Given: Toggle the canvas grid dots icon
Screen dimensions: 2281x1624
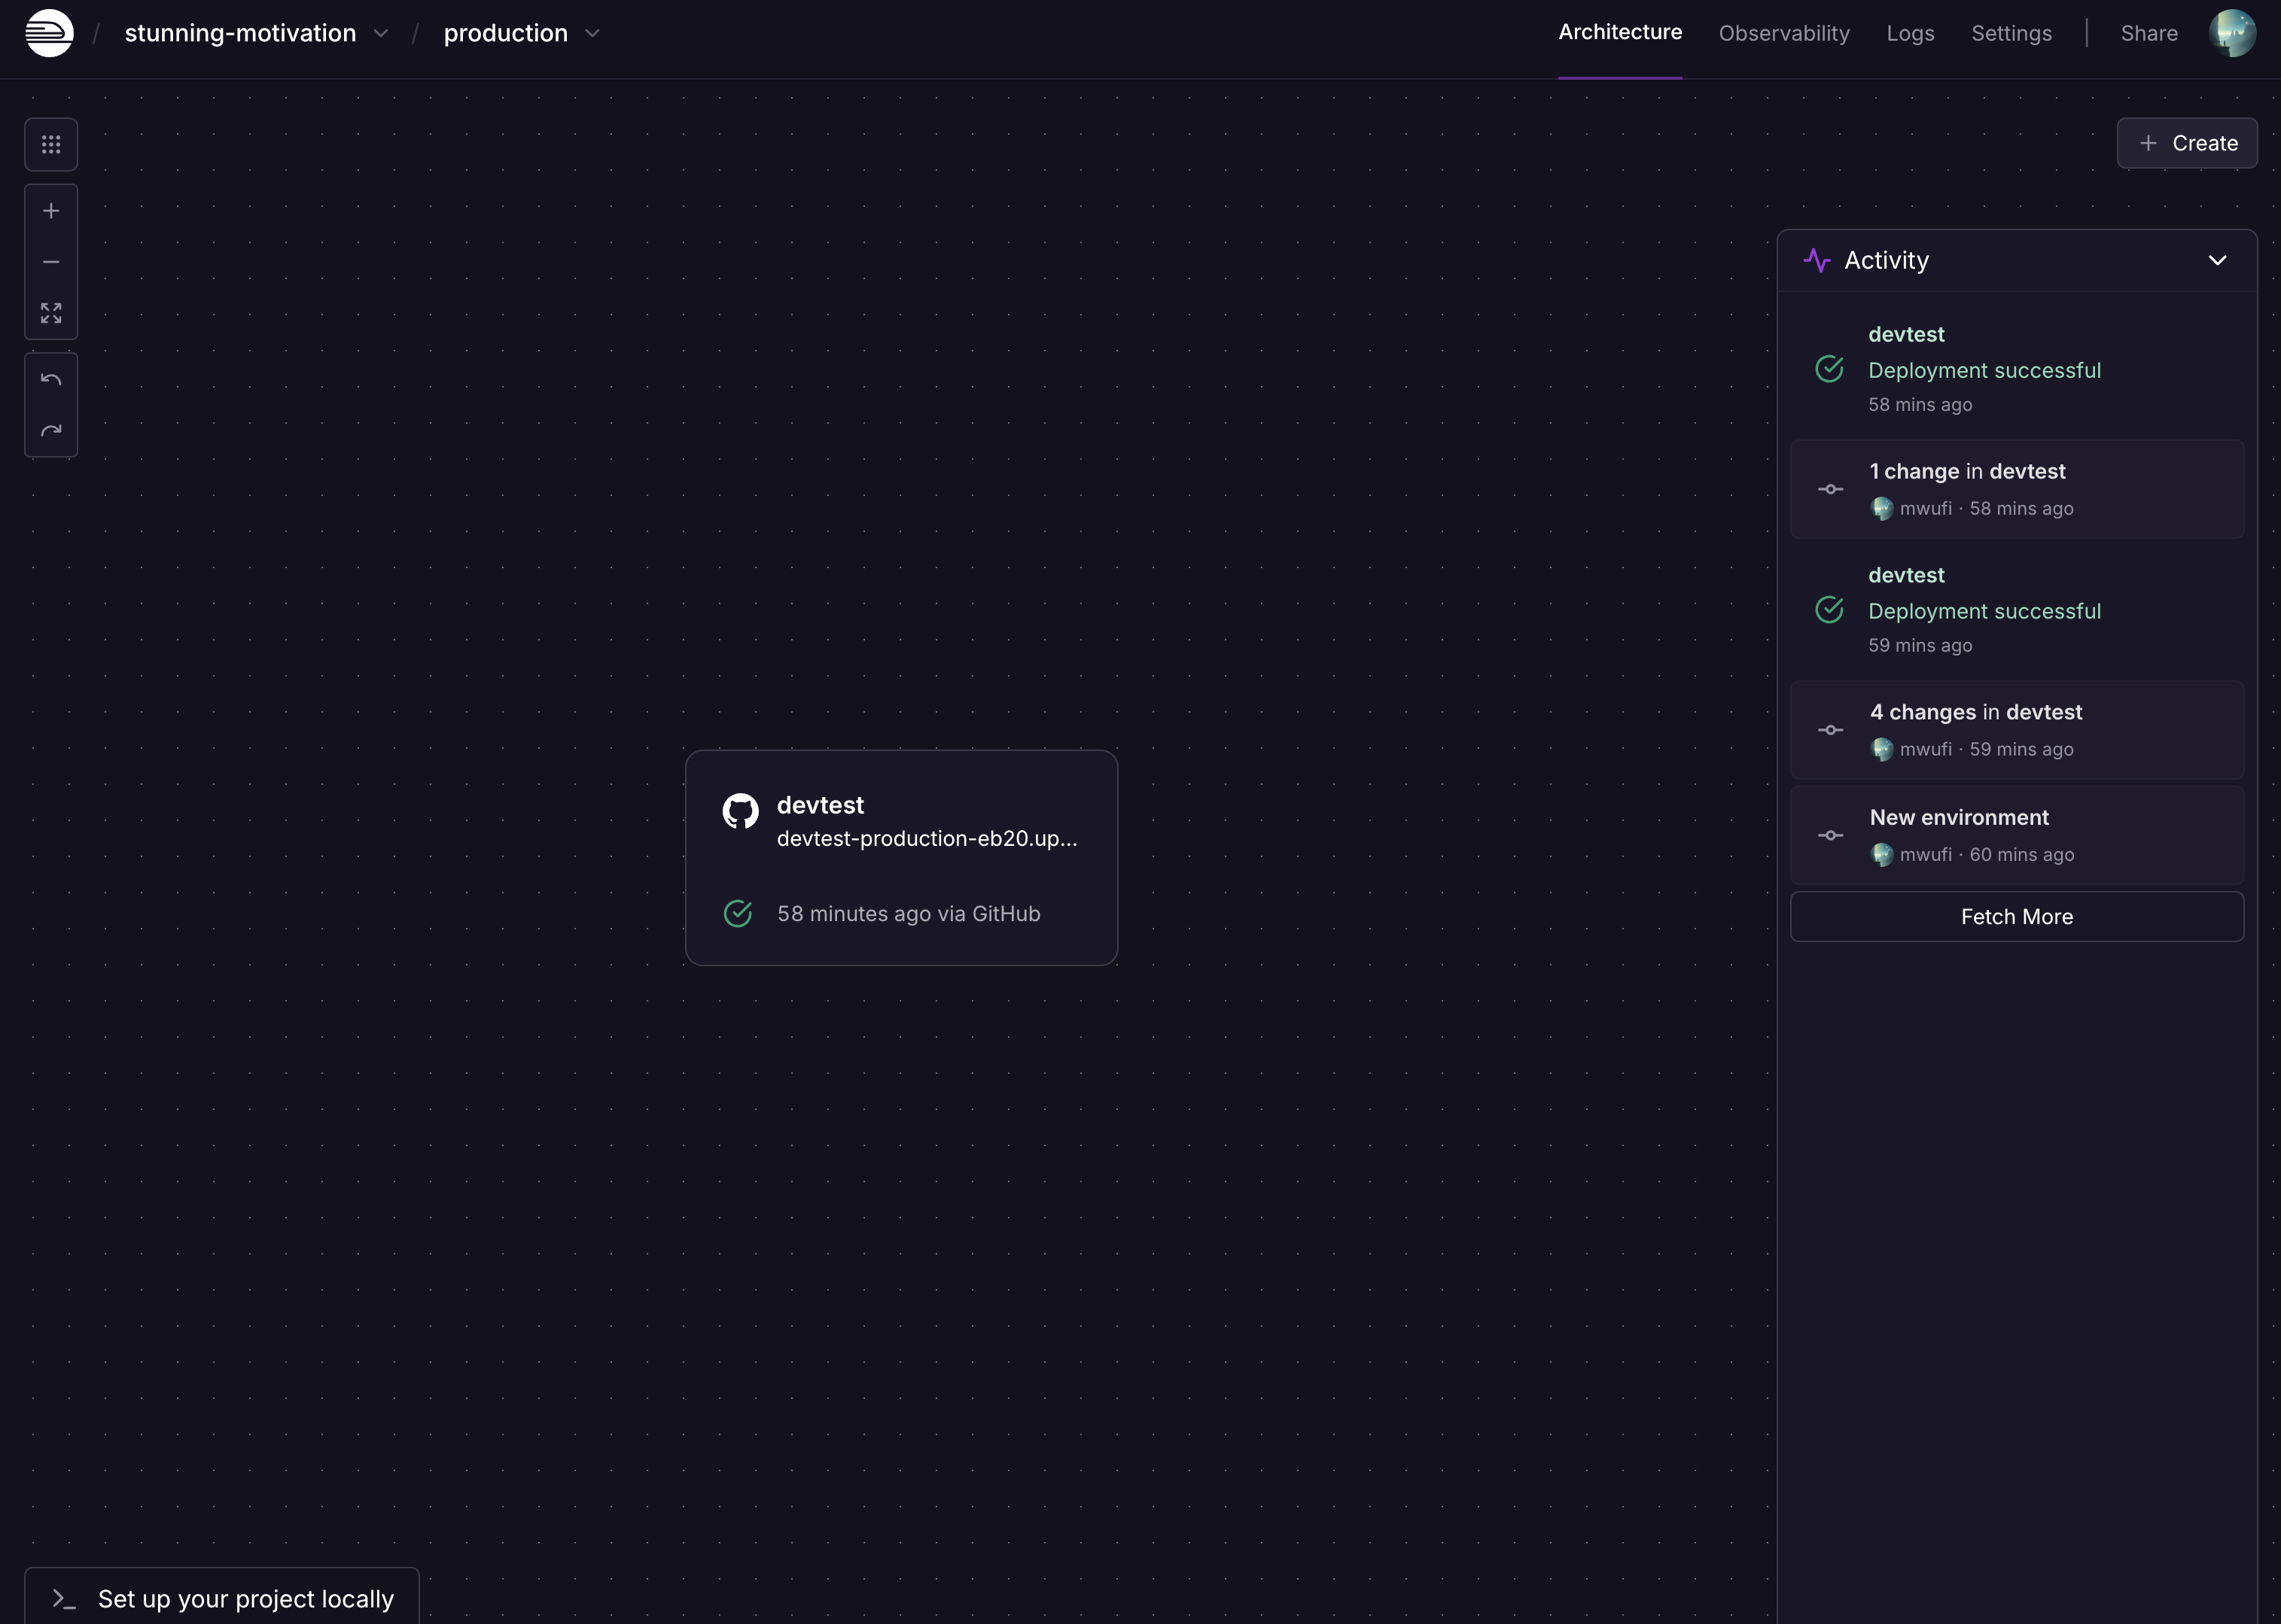Looking at the screenshot, I should 51,145.
